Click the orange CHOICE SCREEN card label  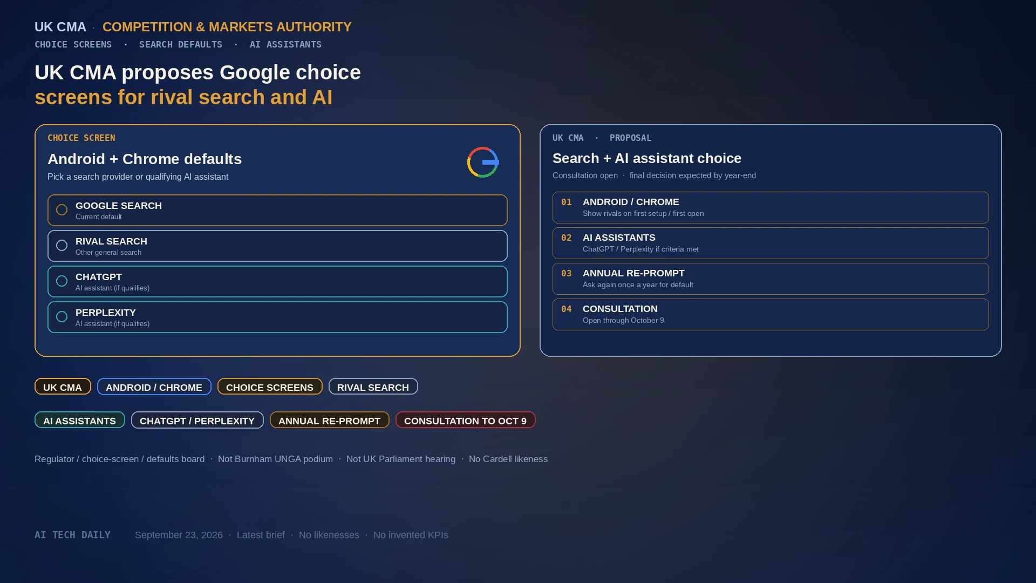pyautogui.click(x=81, y=138)
